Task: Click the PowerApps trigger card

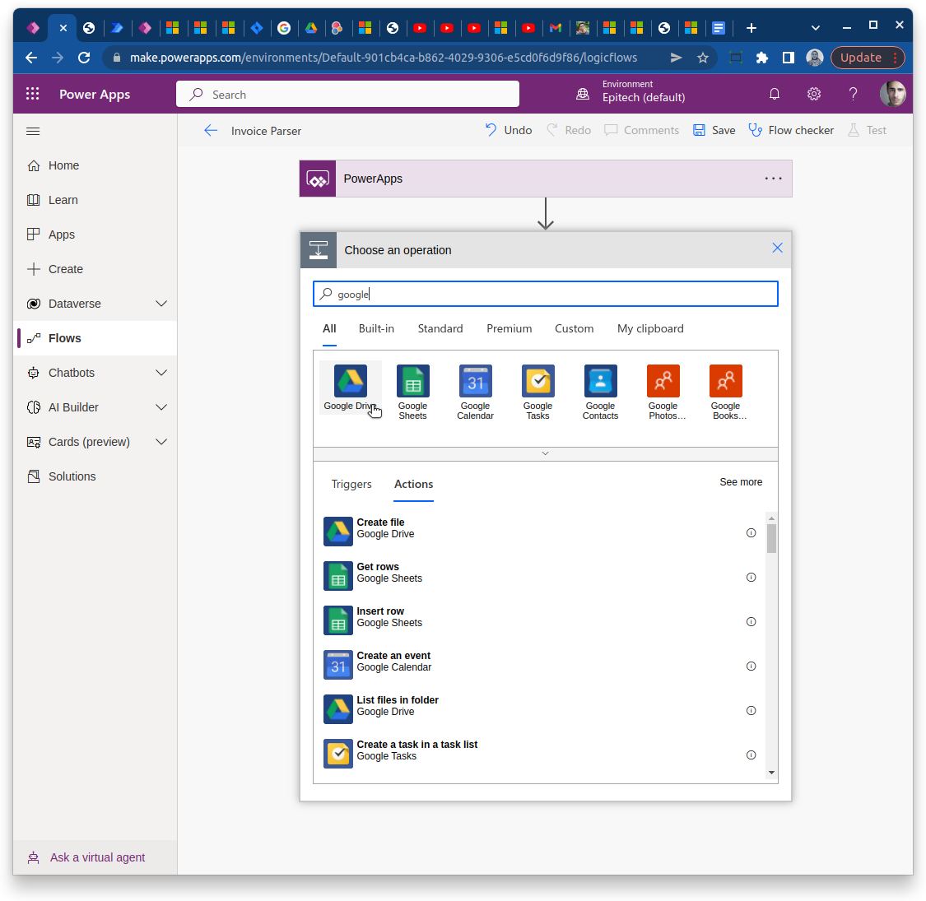Action: (545, 179)
